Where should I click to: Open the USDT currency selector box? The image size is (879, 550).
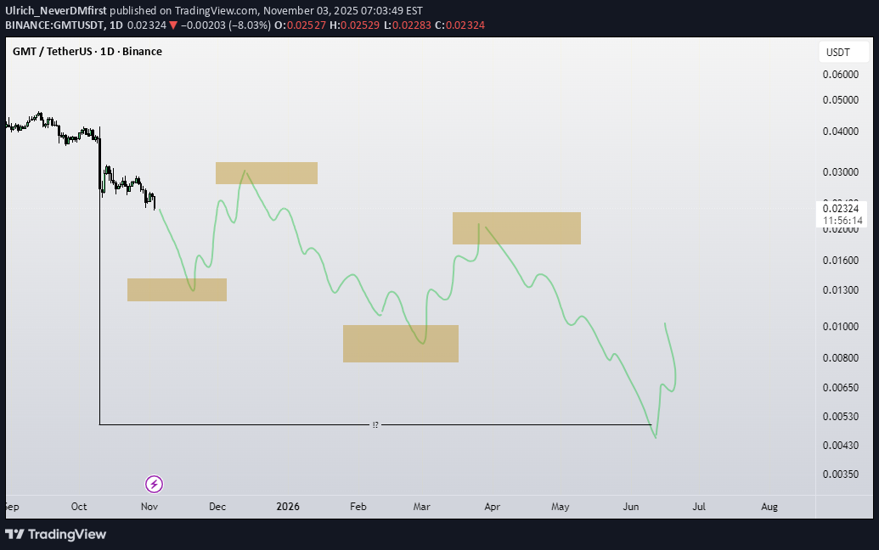pyautogui.click(x=838, y=53)
